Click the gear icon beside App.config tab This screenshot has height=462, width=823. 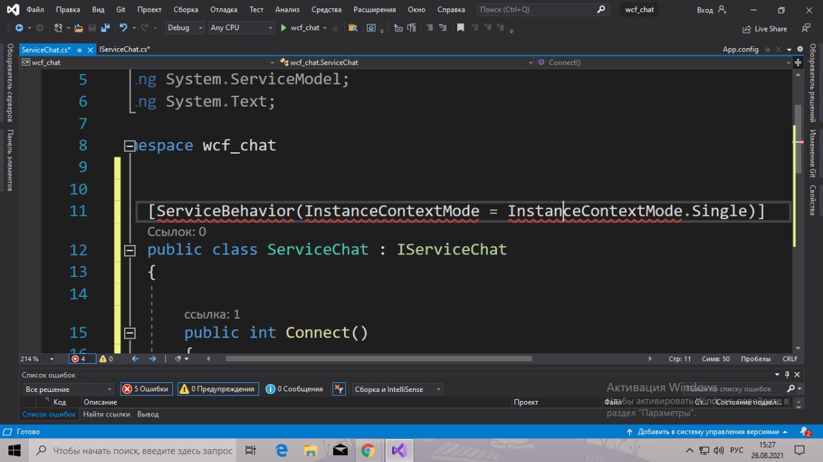[x=800, y=49]
